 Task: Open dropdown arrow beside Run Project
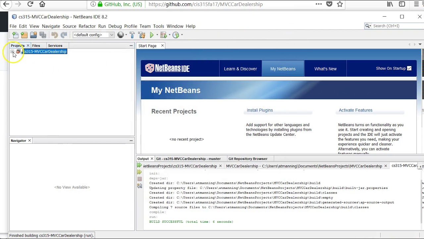pyautogui.click(x=157, y=35)
